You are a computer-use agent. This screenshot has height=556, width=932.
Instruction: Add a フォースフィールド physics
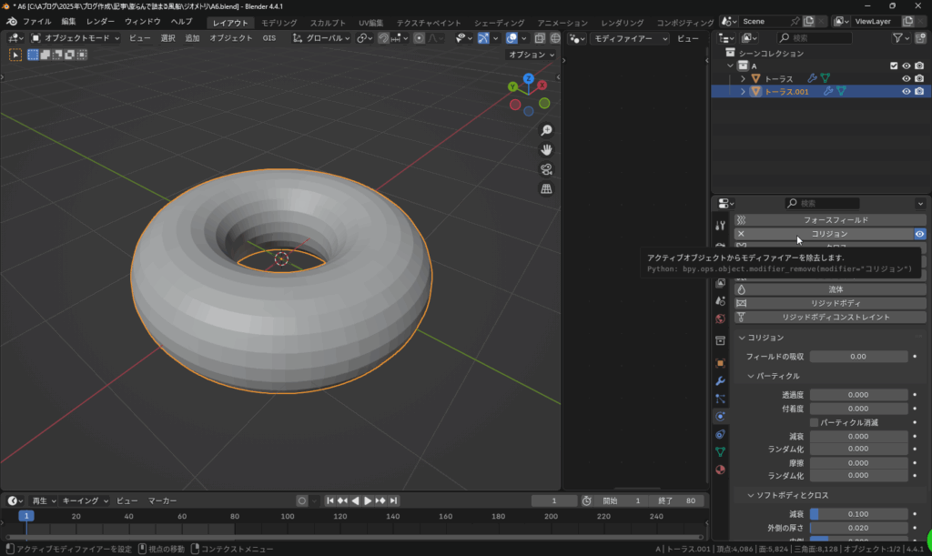830,220
